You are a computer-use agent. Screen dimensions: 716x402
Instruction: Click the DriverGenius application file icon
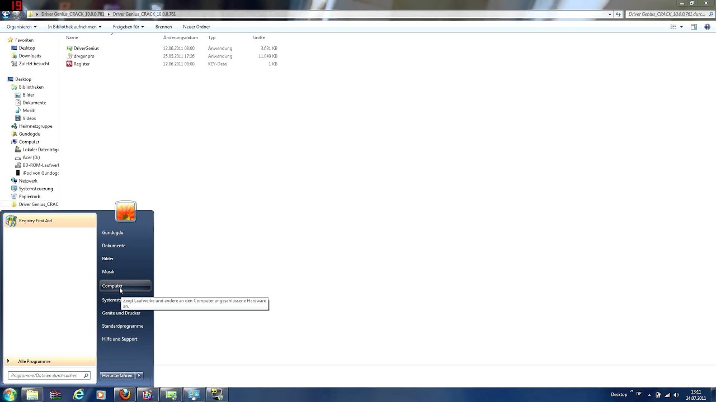point(69,49)
